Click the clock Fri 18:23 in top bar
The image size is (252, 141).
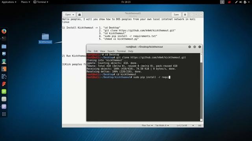point(126,2)
